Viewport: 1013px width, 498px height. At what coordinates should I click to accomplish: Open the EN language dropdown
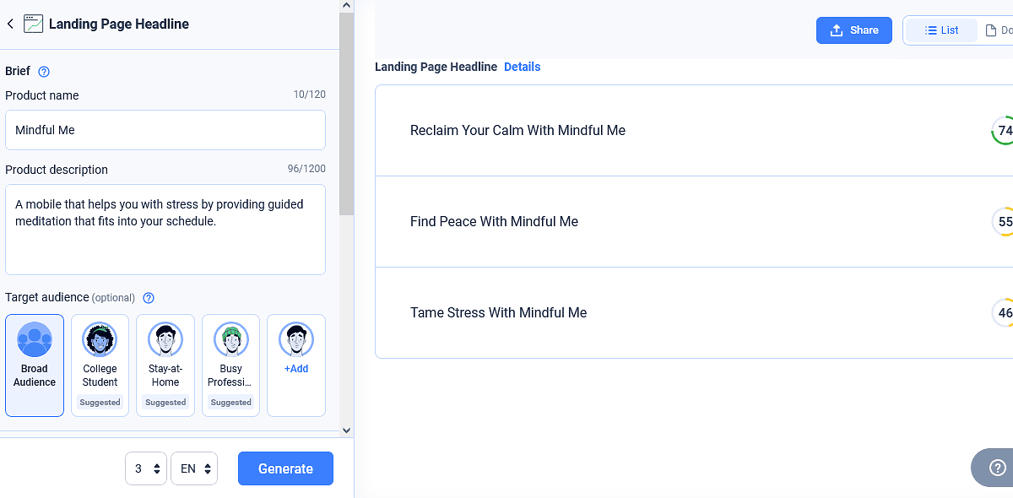[194, 468]
